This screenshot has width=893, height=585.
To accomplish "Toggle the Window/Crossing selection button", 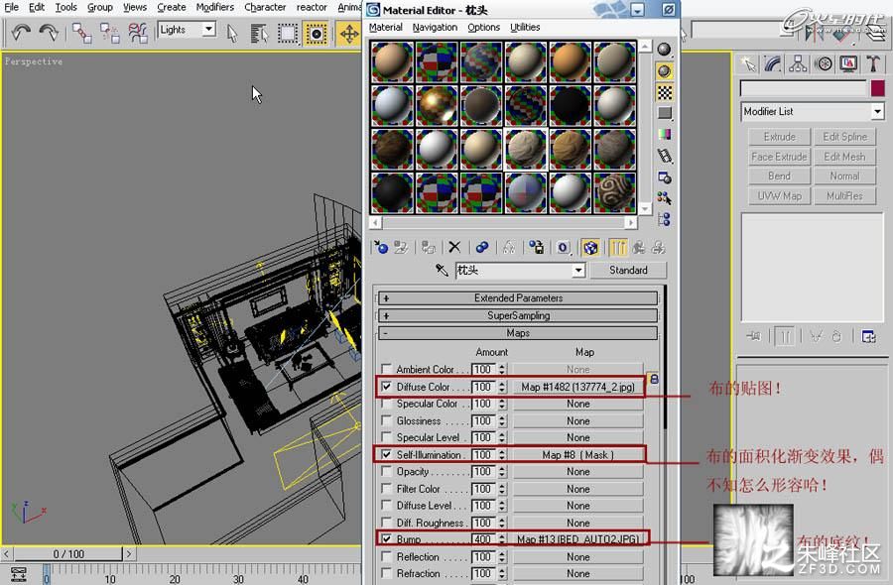I will [x=316, y=33].
